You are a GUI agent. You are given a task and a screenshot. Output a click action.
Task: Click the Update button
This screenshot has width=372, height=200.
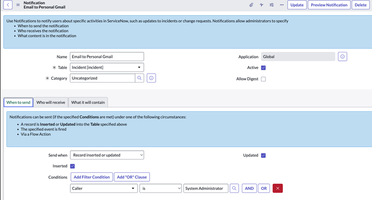pos(297,5)
